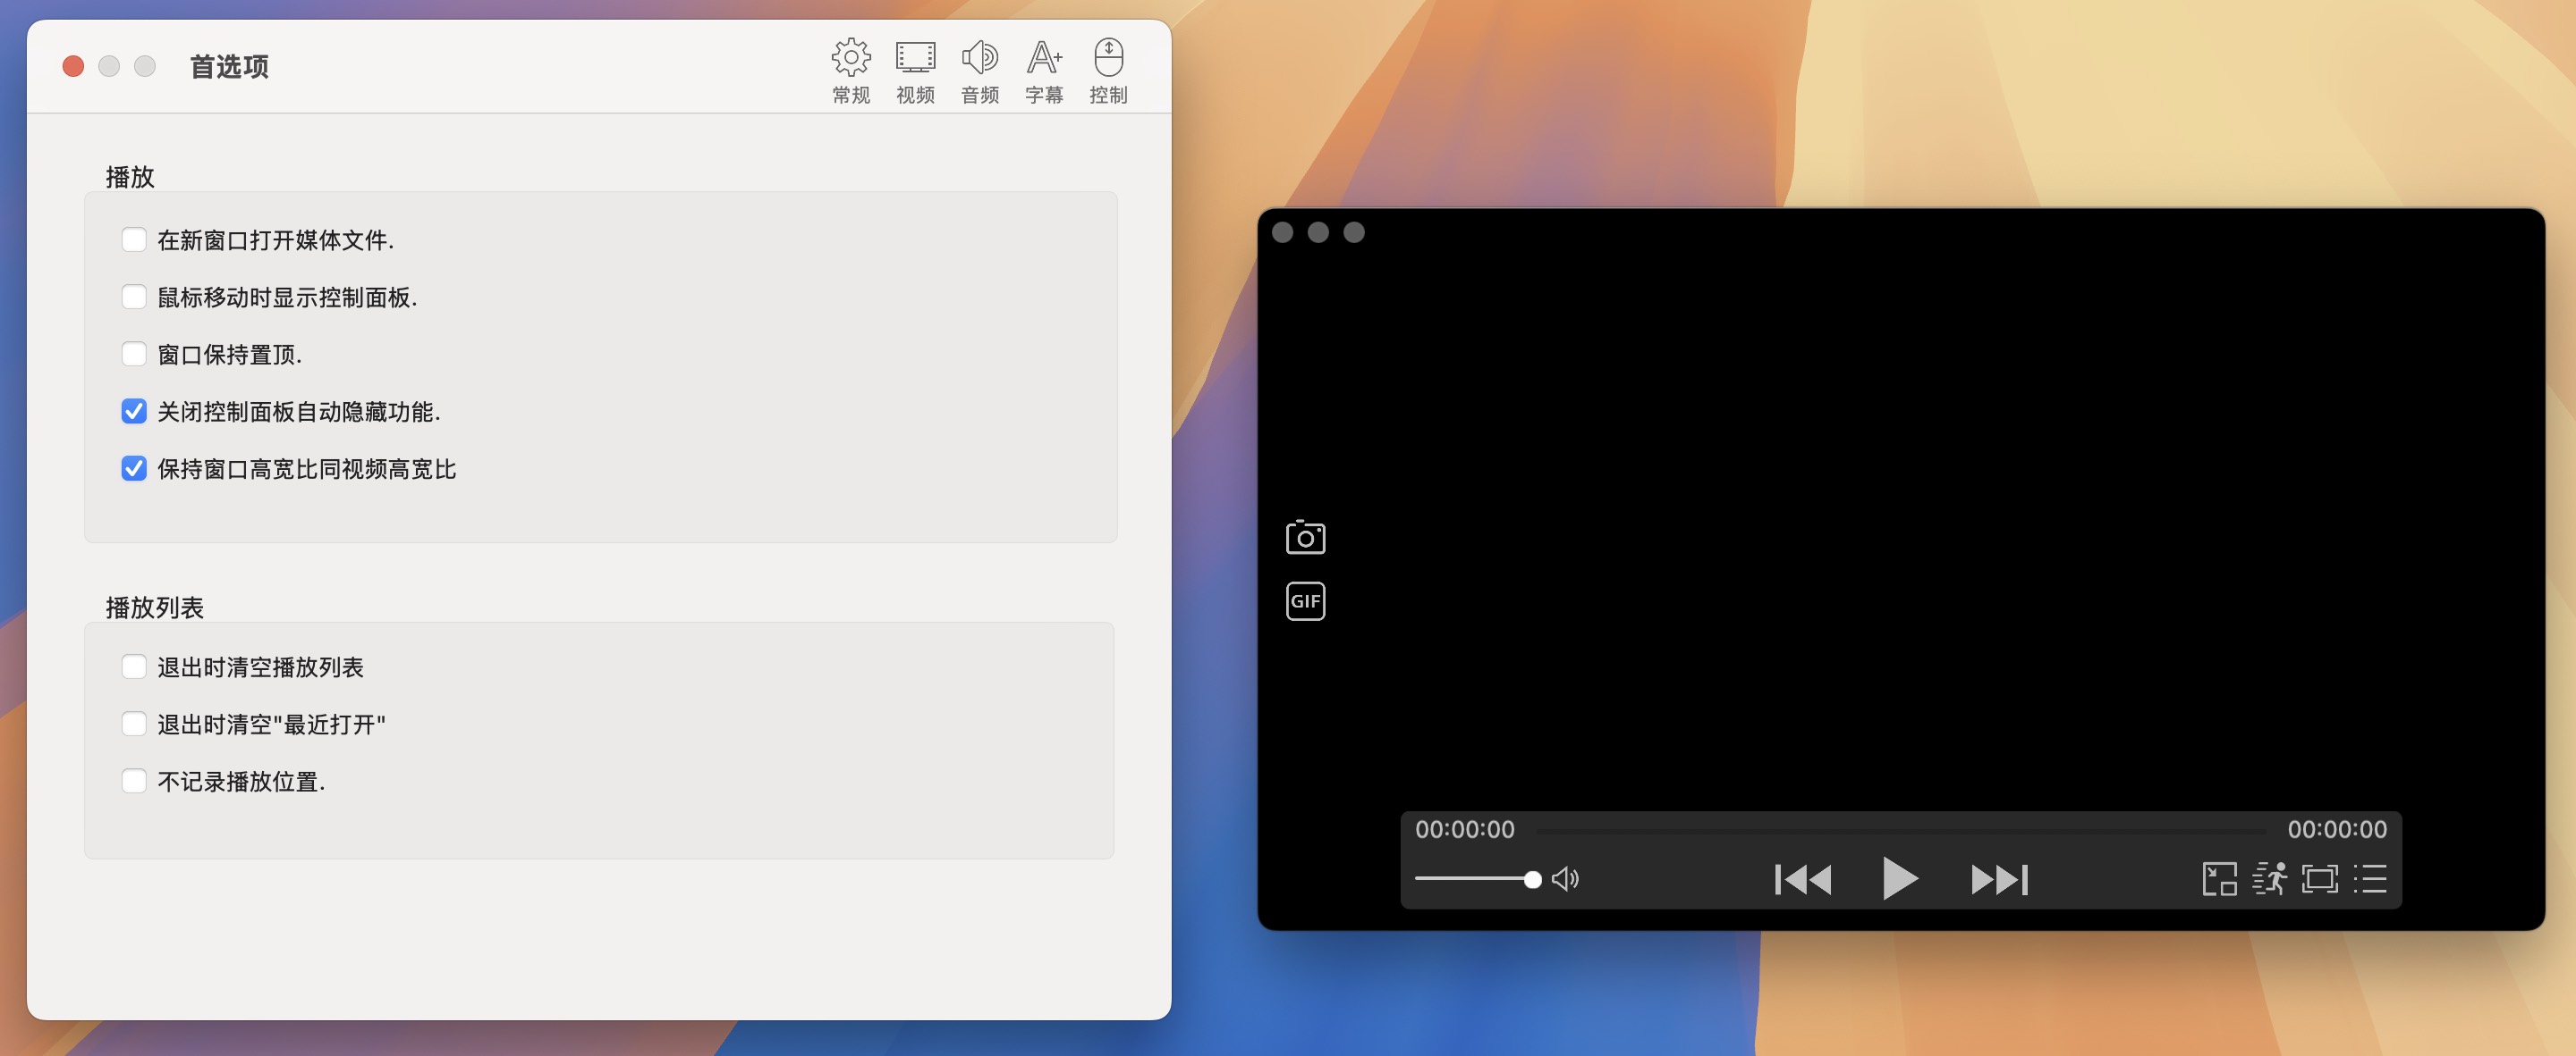Open playback speed settings (running figure icon)

coord(2270,879)
